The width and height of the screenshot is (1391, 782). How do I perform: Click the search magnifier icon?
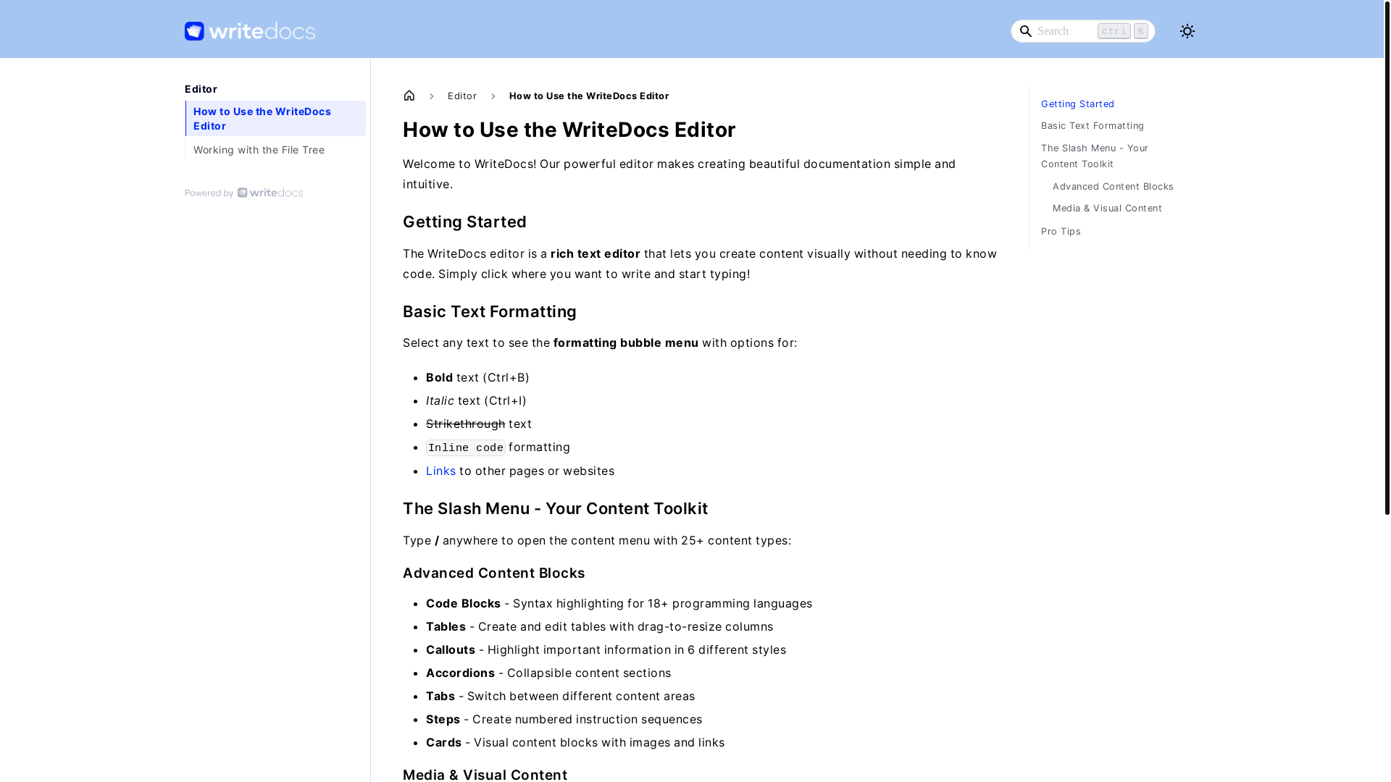(x=1025, y=31)
